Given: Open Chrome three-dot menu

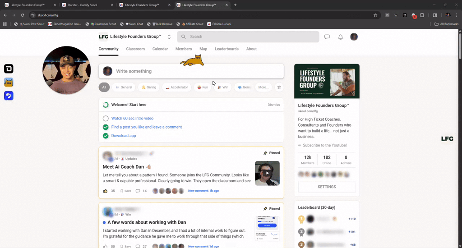Looking at the screenshot, I should point(457,15).
